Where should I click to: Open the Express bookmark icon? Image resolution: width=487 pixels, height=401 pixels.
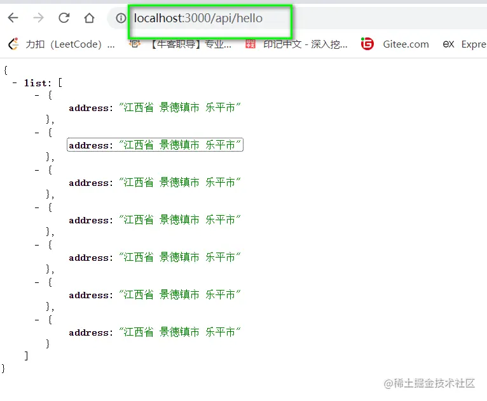coord(448,44)
